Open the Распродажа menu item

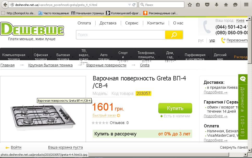pos(241,57)
